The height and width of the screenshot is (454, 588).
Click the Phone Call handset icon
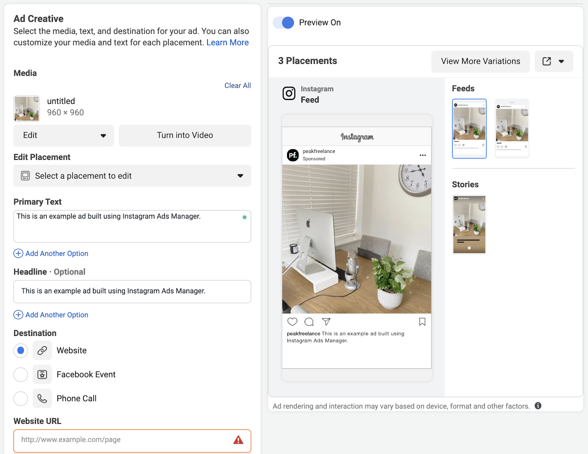(42, 398)
